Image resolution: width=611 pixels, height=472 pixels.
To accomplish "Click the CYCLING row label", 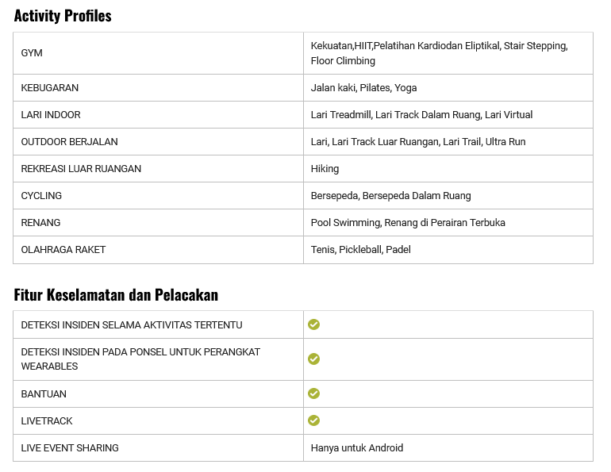I will pos(41,196).
